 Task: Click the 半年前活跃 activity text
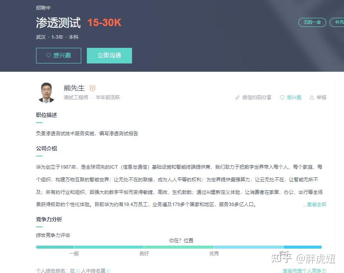(x=108, y=97)
